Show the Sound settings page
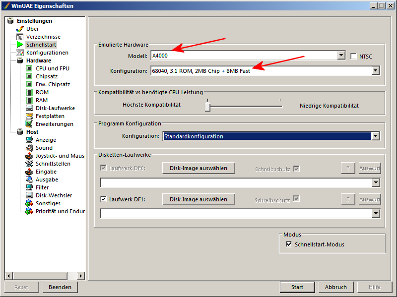This screenshot has width=397, height=297. point(44,148)
